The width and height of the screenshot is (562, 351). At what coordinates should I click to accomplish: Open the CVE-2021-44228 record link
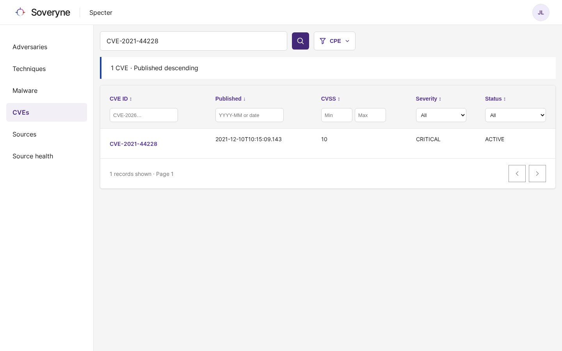coord(133,144)
